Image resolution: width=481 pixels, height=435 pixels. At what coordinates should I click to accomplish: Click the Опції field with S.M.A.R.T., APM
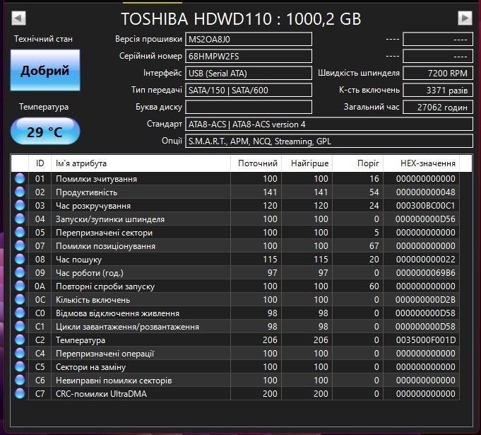(x=329, y=141)
